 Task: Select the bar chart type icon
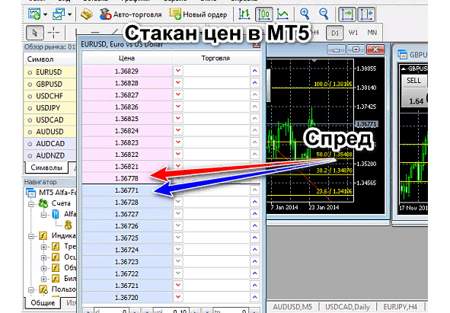click(x=244, y=14)
